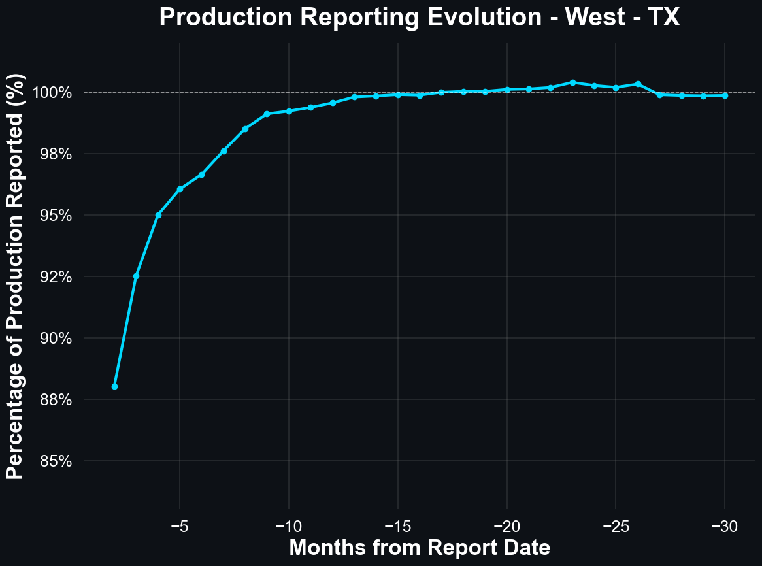Image resolution: width=762 pixels, height=566 pixels.
Task: Click the −30 x-axis tick label
Action: point(725,525)
